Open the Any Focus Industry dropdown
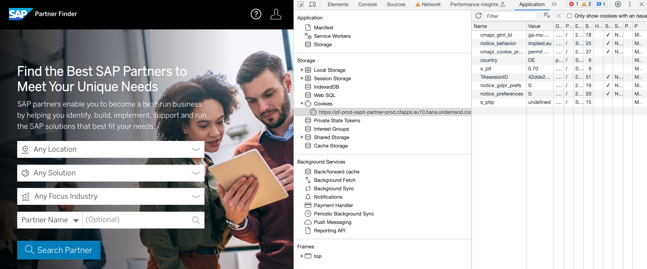The width and height of the screenshot is (647, 269). click(x=111, y=196)
